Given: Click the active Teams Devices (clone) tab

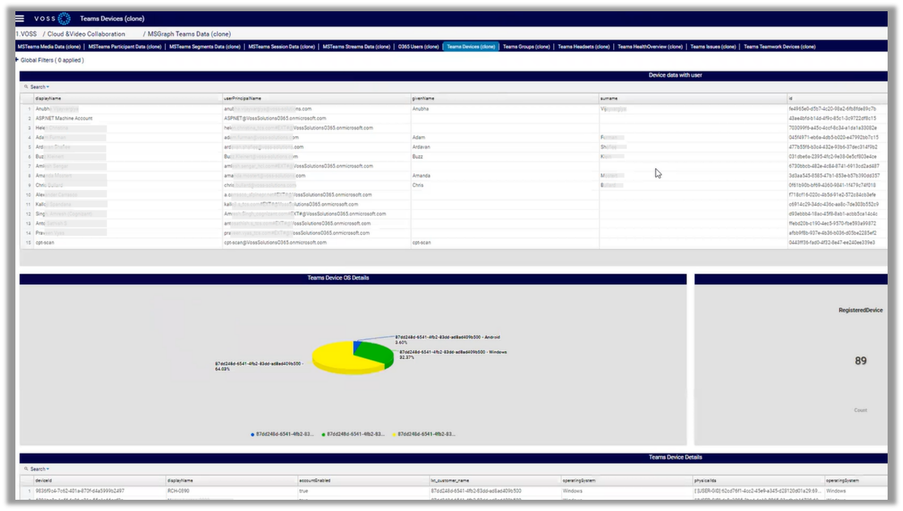Looking at the screenshot, I should [x=471, y=47].
